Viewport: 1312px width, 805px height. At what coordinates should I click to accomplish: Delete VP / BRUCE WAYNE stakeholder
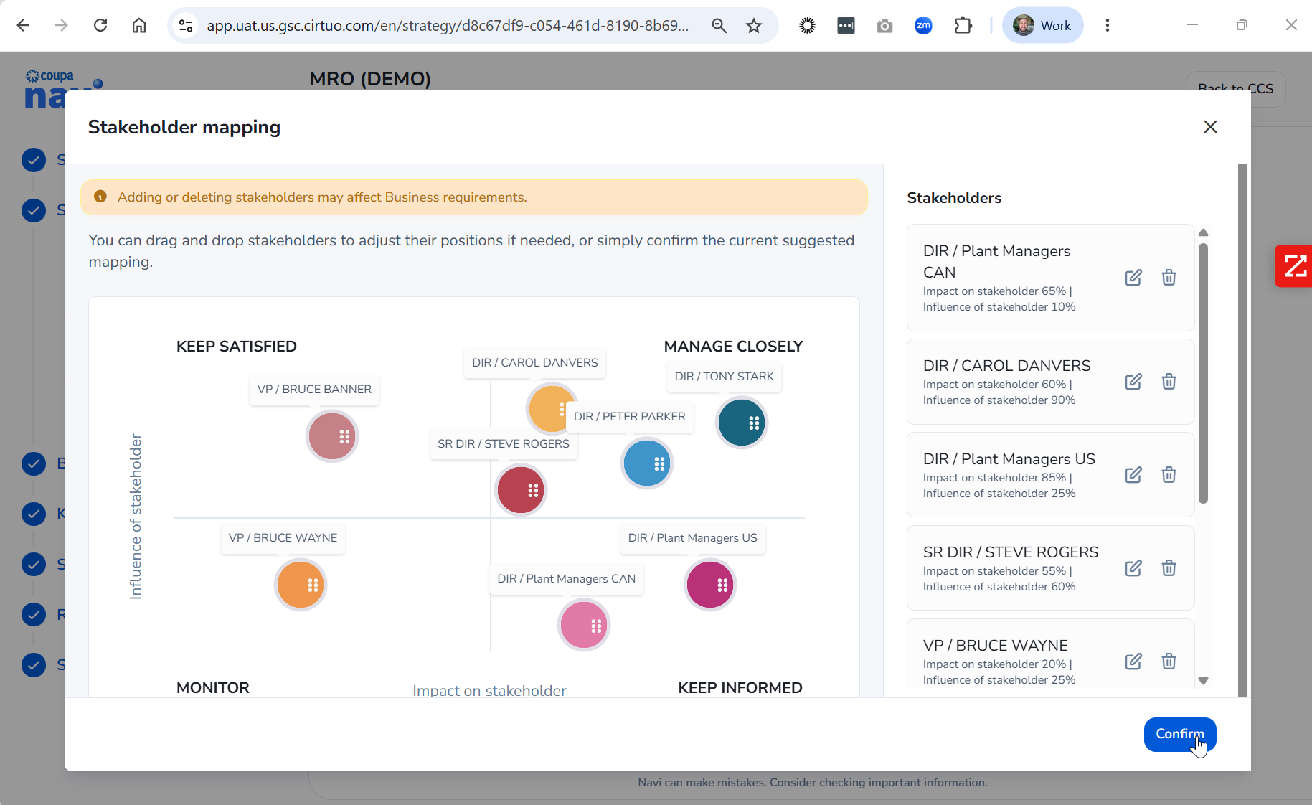tap(1169, 662)
